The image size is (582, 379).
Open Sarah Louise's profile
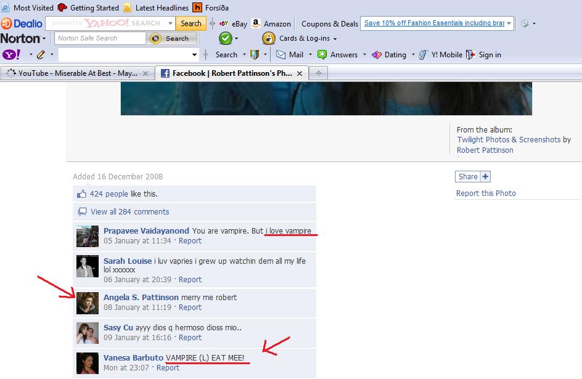127,261
